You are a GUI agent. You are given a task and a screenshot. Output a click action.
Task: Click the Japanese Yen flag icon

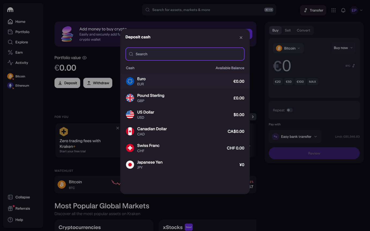coord(130,165)
